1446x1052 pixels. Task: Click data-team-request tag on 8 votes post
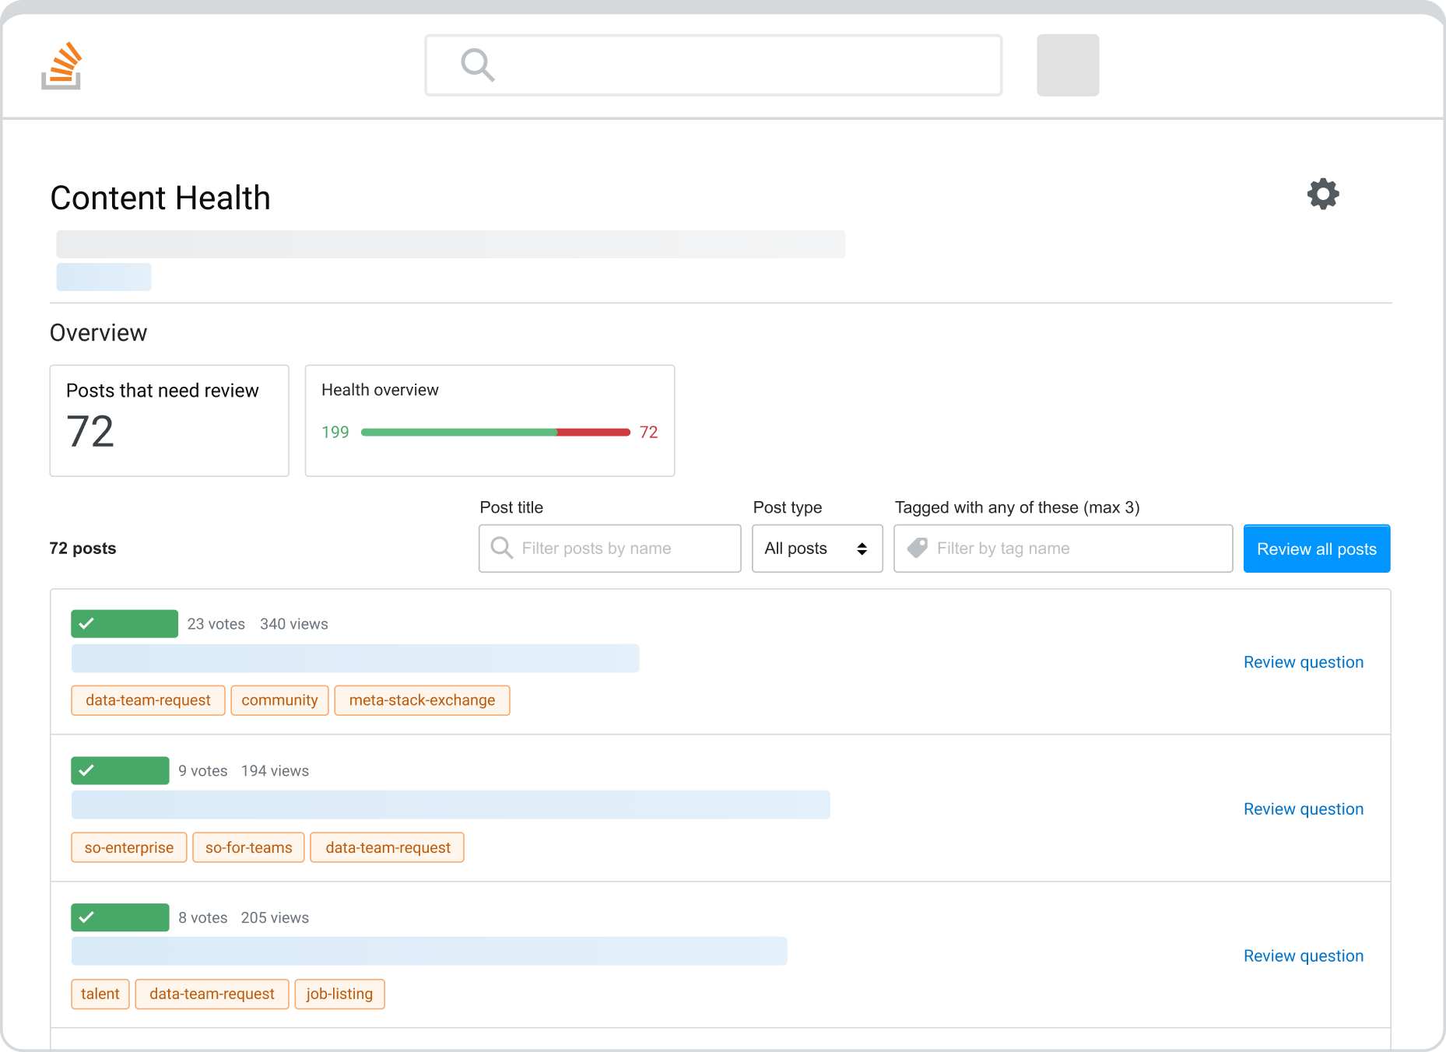tap(212, 994)
